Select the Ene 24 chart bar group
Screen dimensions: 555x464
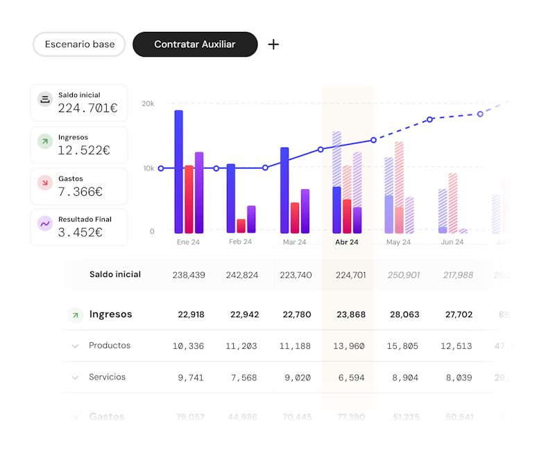(x=189, y=173)
